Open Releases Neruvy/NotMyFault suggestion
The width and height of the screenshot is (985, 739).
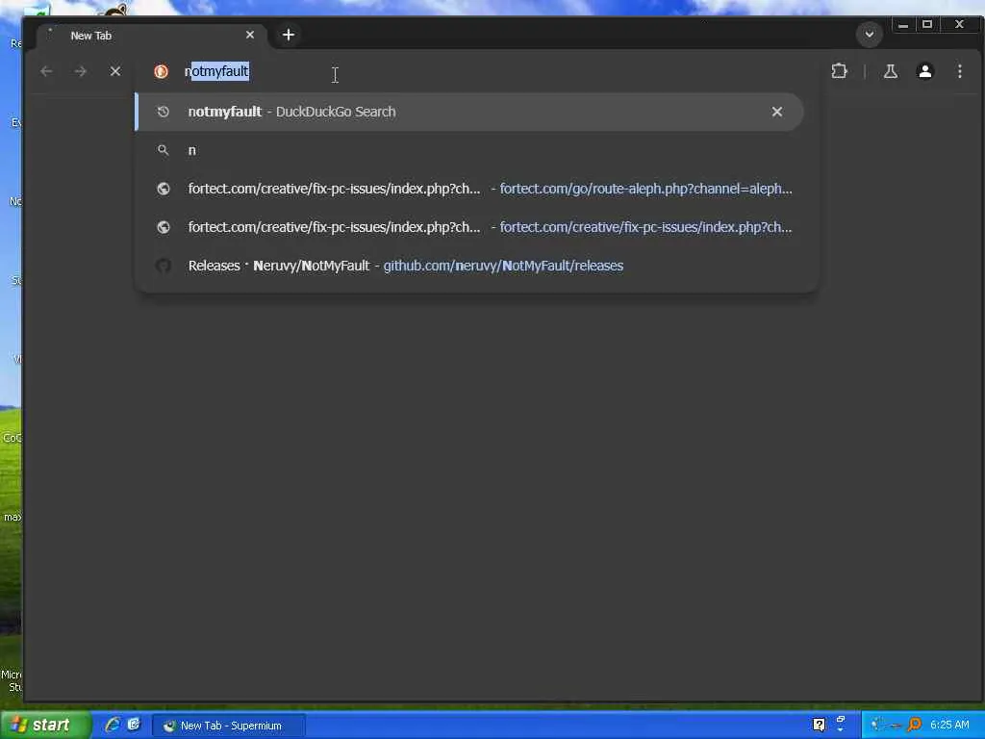pyautogui.click(x=468, y=266)
